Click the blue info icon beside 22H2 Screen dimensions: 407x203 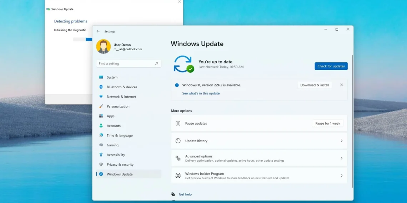[177, 85]
